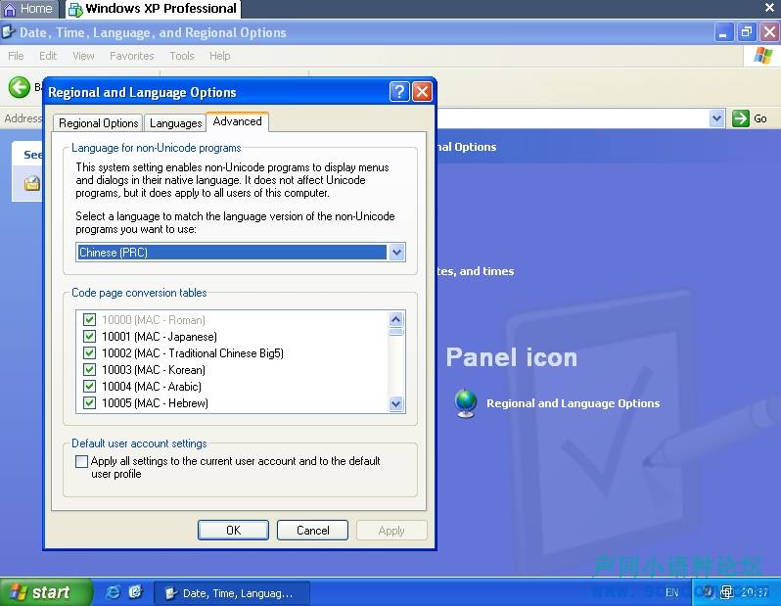Click Regional and Language Options link
The image size is (781, 606).
coord(573,403)
